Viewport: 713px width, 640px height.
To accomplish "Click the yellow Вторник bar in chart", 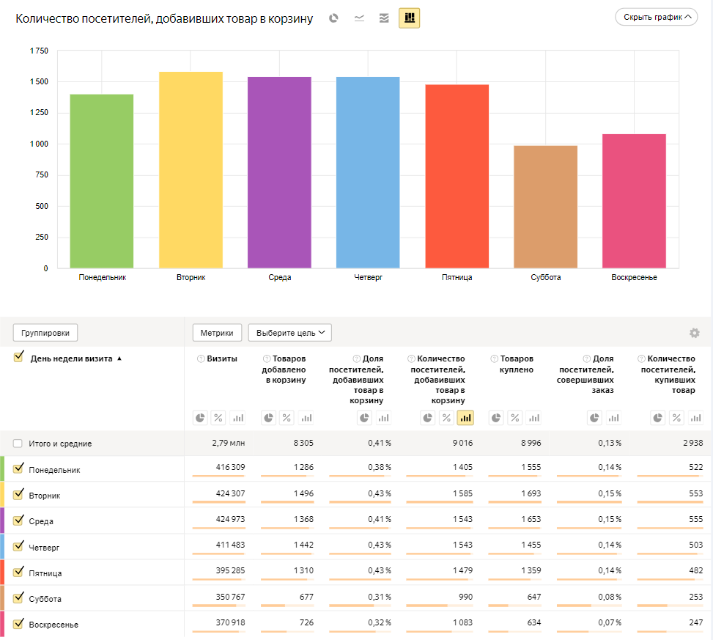I will [x=191, y=170].
